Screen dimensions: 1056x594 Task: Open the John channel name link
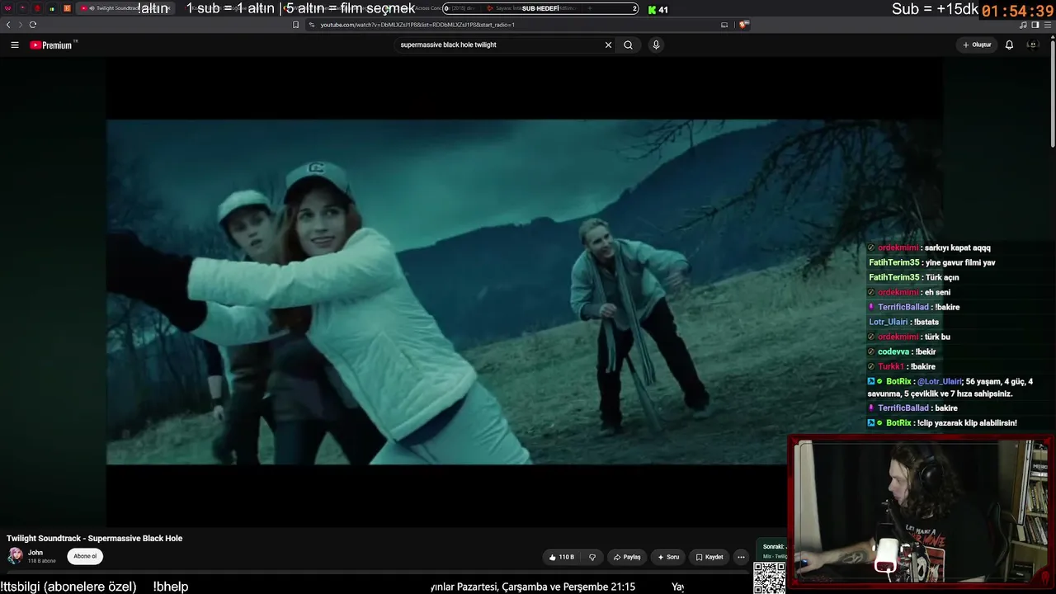[35, 553]
